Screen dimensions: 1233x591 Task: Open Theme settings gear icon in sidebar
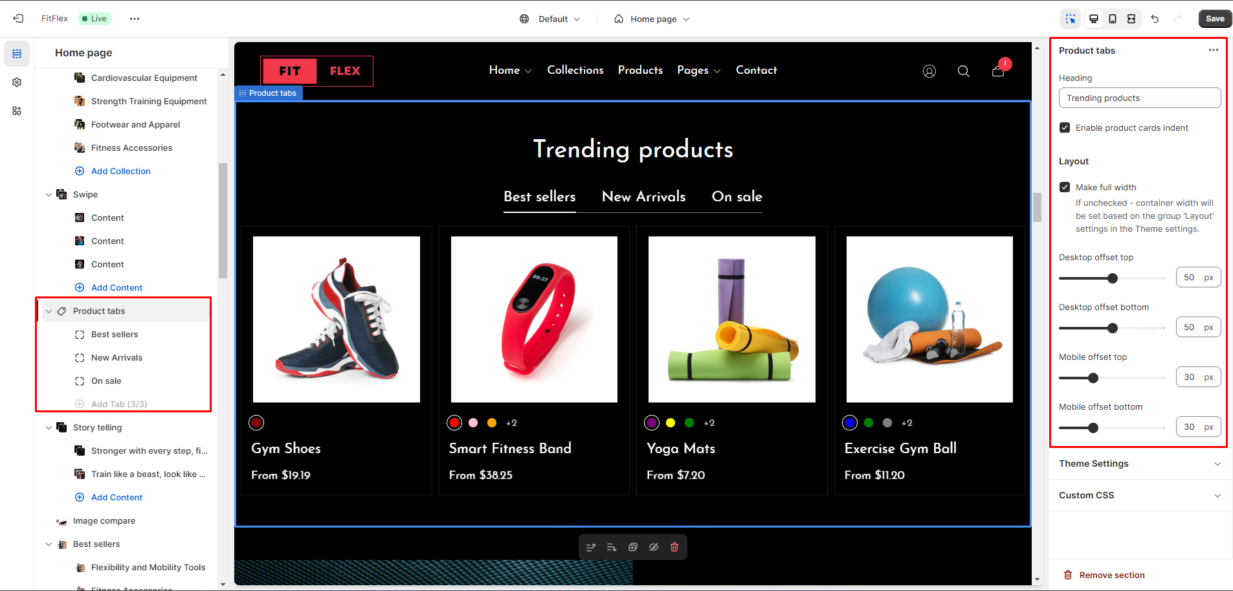click(17, 82)
